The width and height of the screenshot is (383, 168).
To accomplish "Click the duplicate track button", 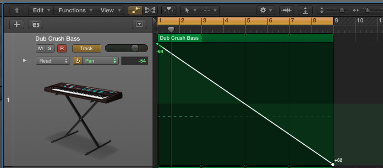I will [35, 24].
